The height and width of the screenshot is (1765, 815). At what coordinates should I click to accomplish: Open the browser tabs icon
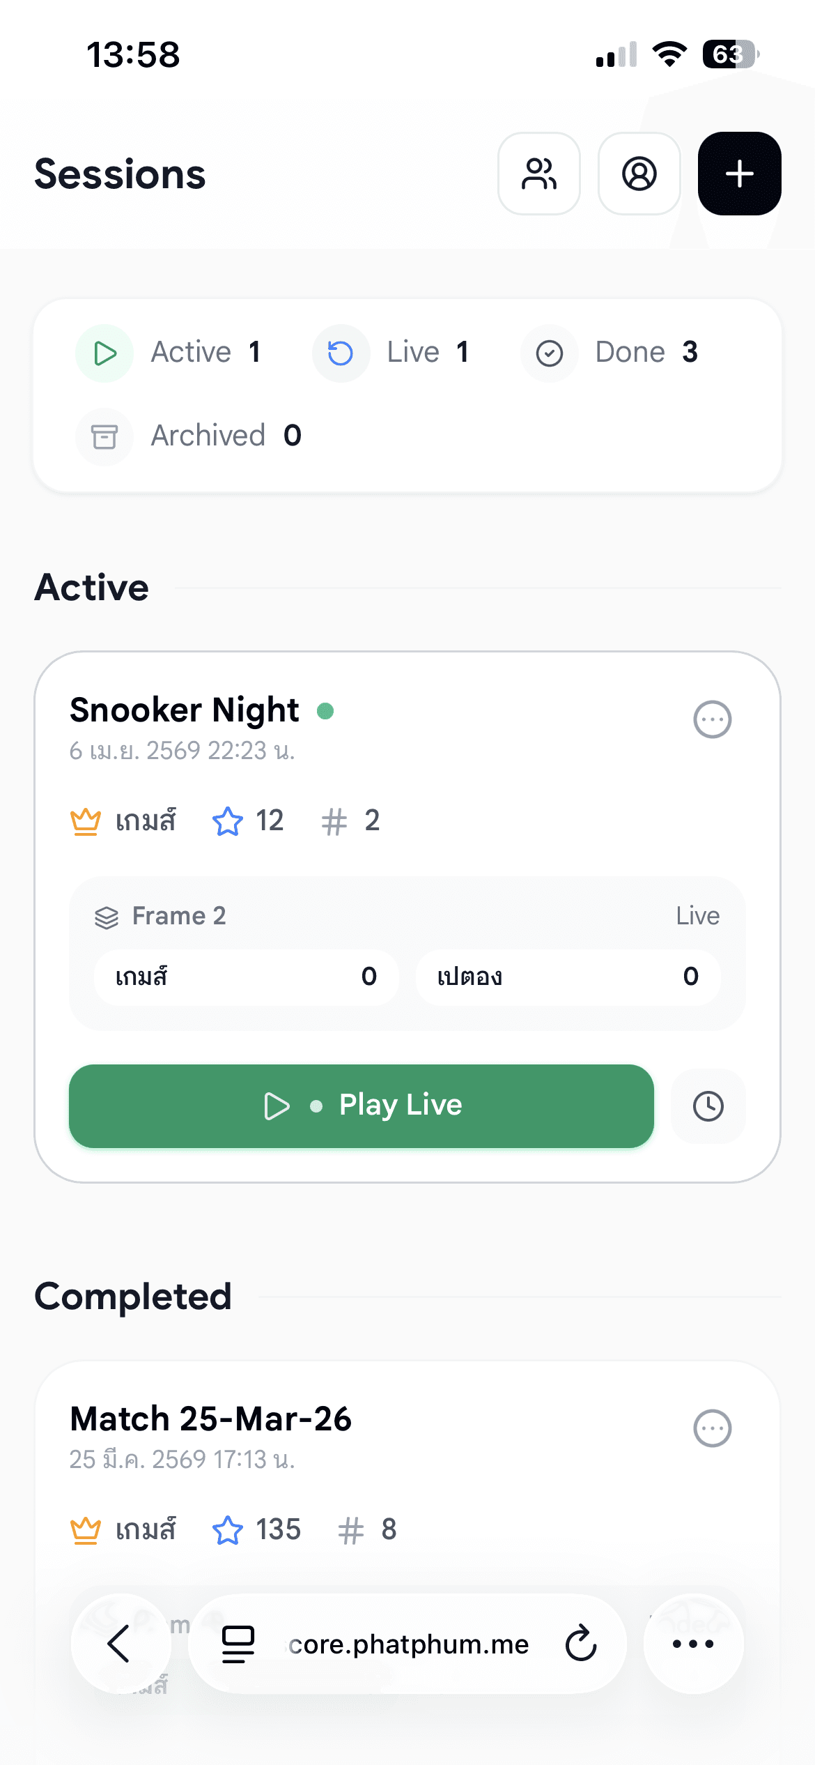click(238, 1644)
